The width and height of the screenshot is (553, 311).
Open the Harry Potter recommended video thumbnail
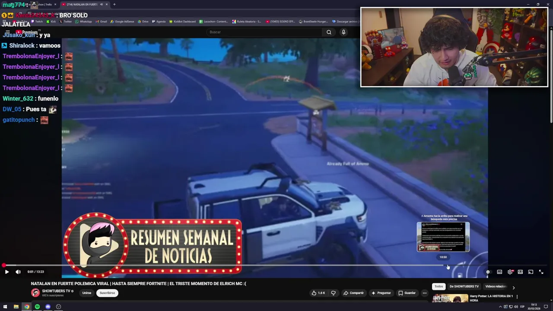tap(450, 298)
